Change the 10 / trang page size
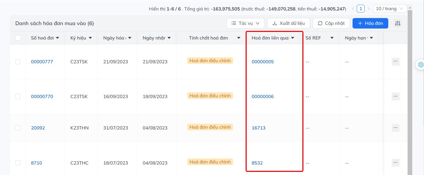The width and height of the screenshot is (424, 175). tap(389, 9)
